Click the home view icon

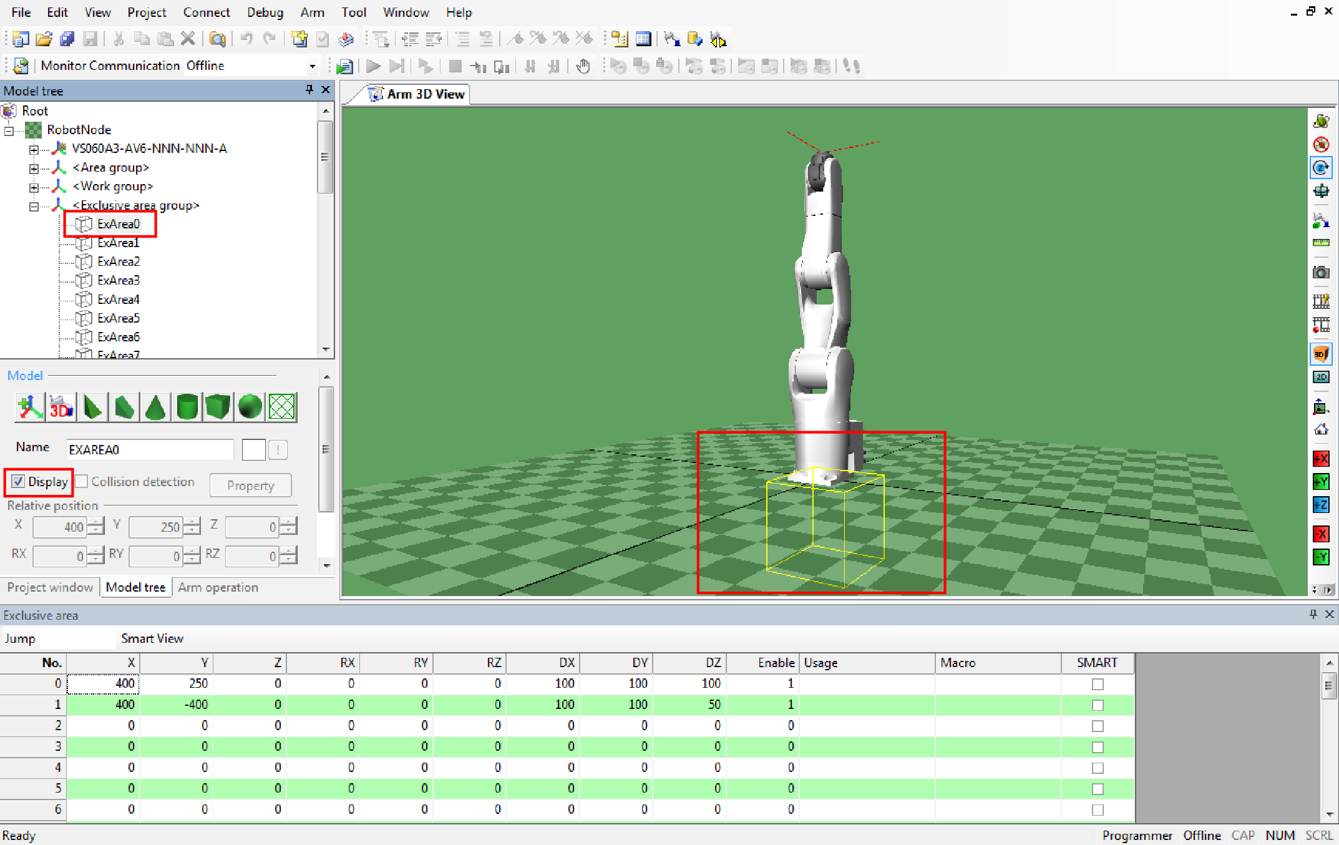(x=1320, y=429)
